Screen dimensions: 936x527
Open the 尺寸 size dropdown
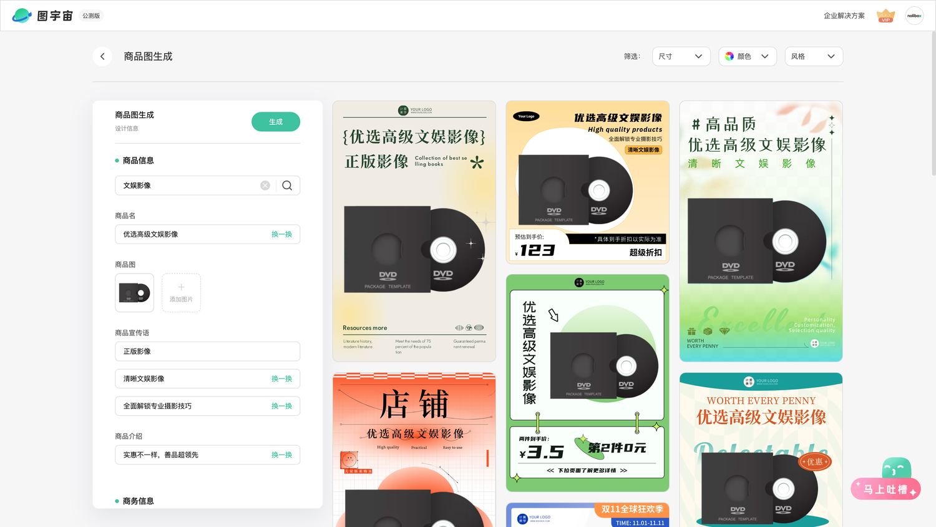pos(681,56)
